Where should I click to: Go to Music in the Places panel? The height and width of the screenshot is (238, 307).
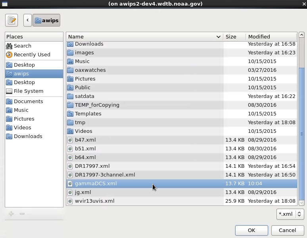[34, 110]
